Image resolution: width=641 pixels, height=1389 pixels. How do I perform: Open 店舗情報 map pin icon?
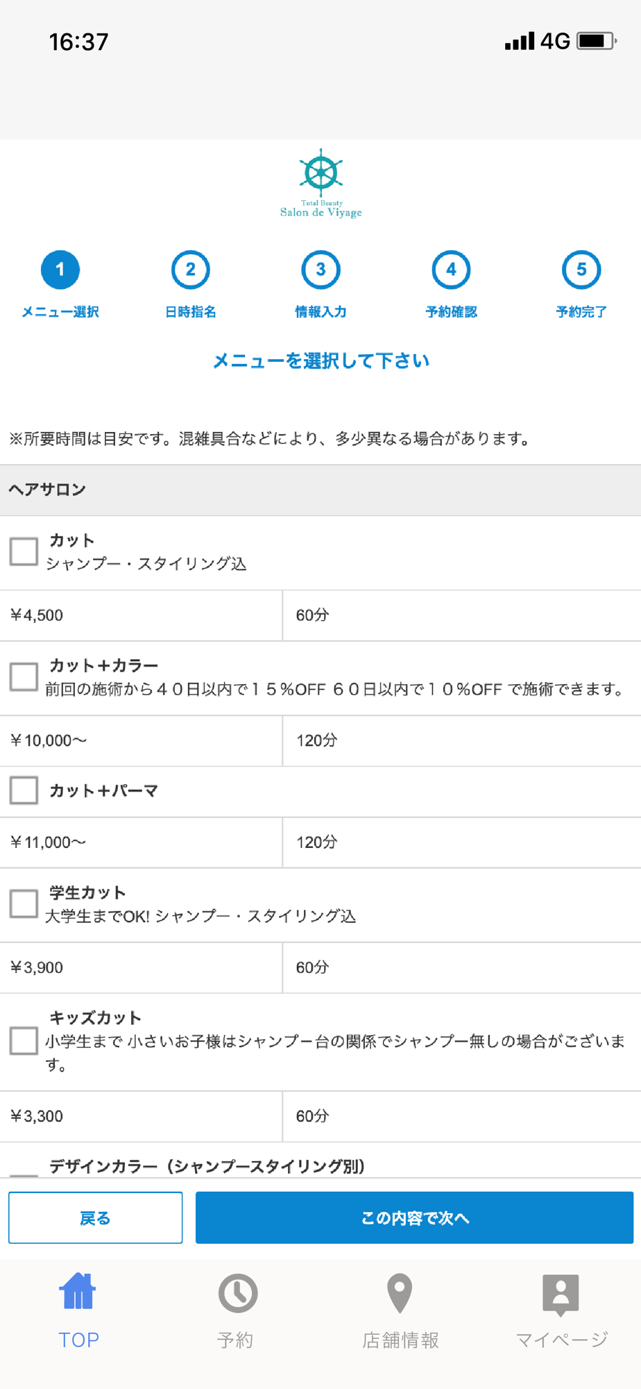(x=400, y=1293)
